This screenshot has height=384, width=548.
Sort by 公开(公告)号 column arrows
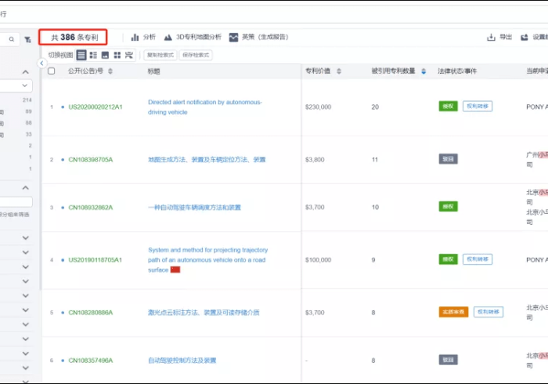110,71
